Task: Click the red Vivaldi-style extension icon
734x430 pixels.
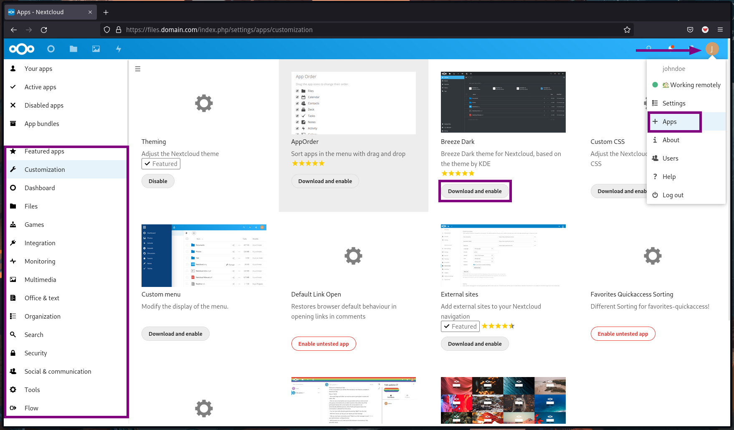Action: click(705, 30)
